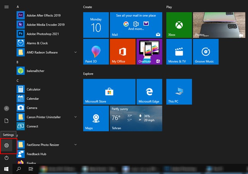Open Canon Printer Uninstaller folder
Screen dimensions: 248x174
(x=47, y=117)
